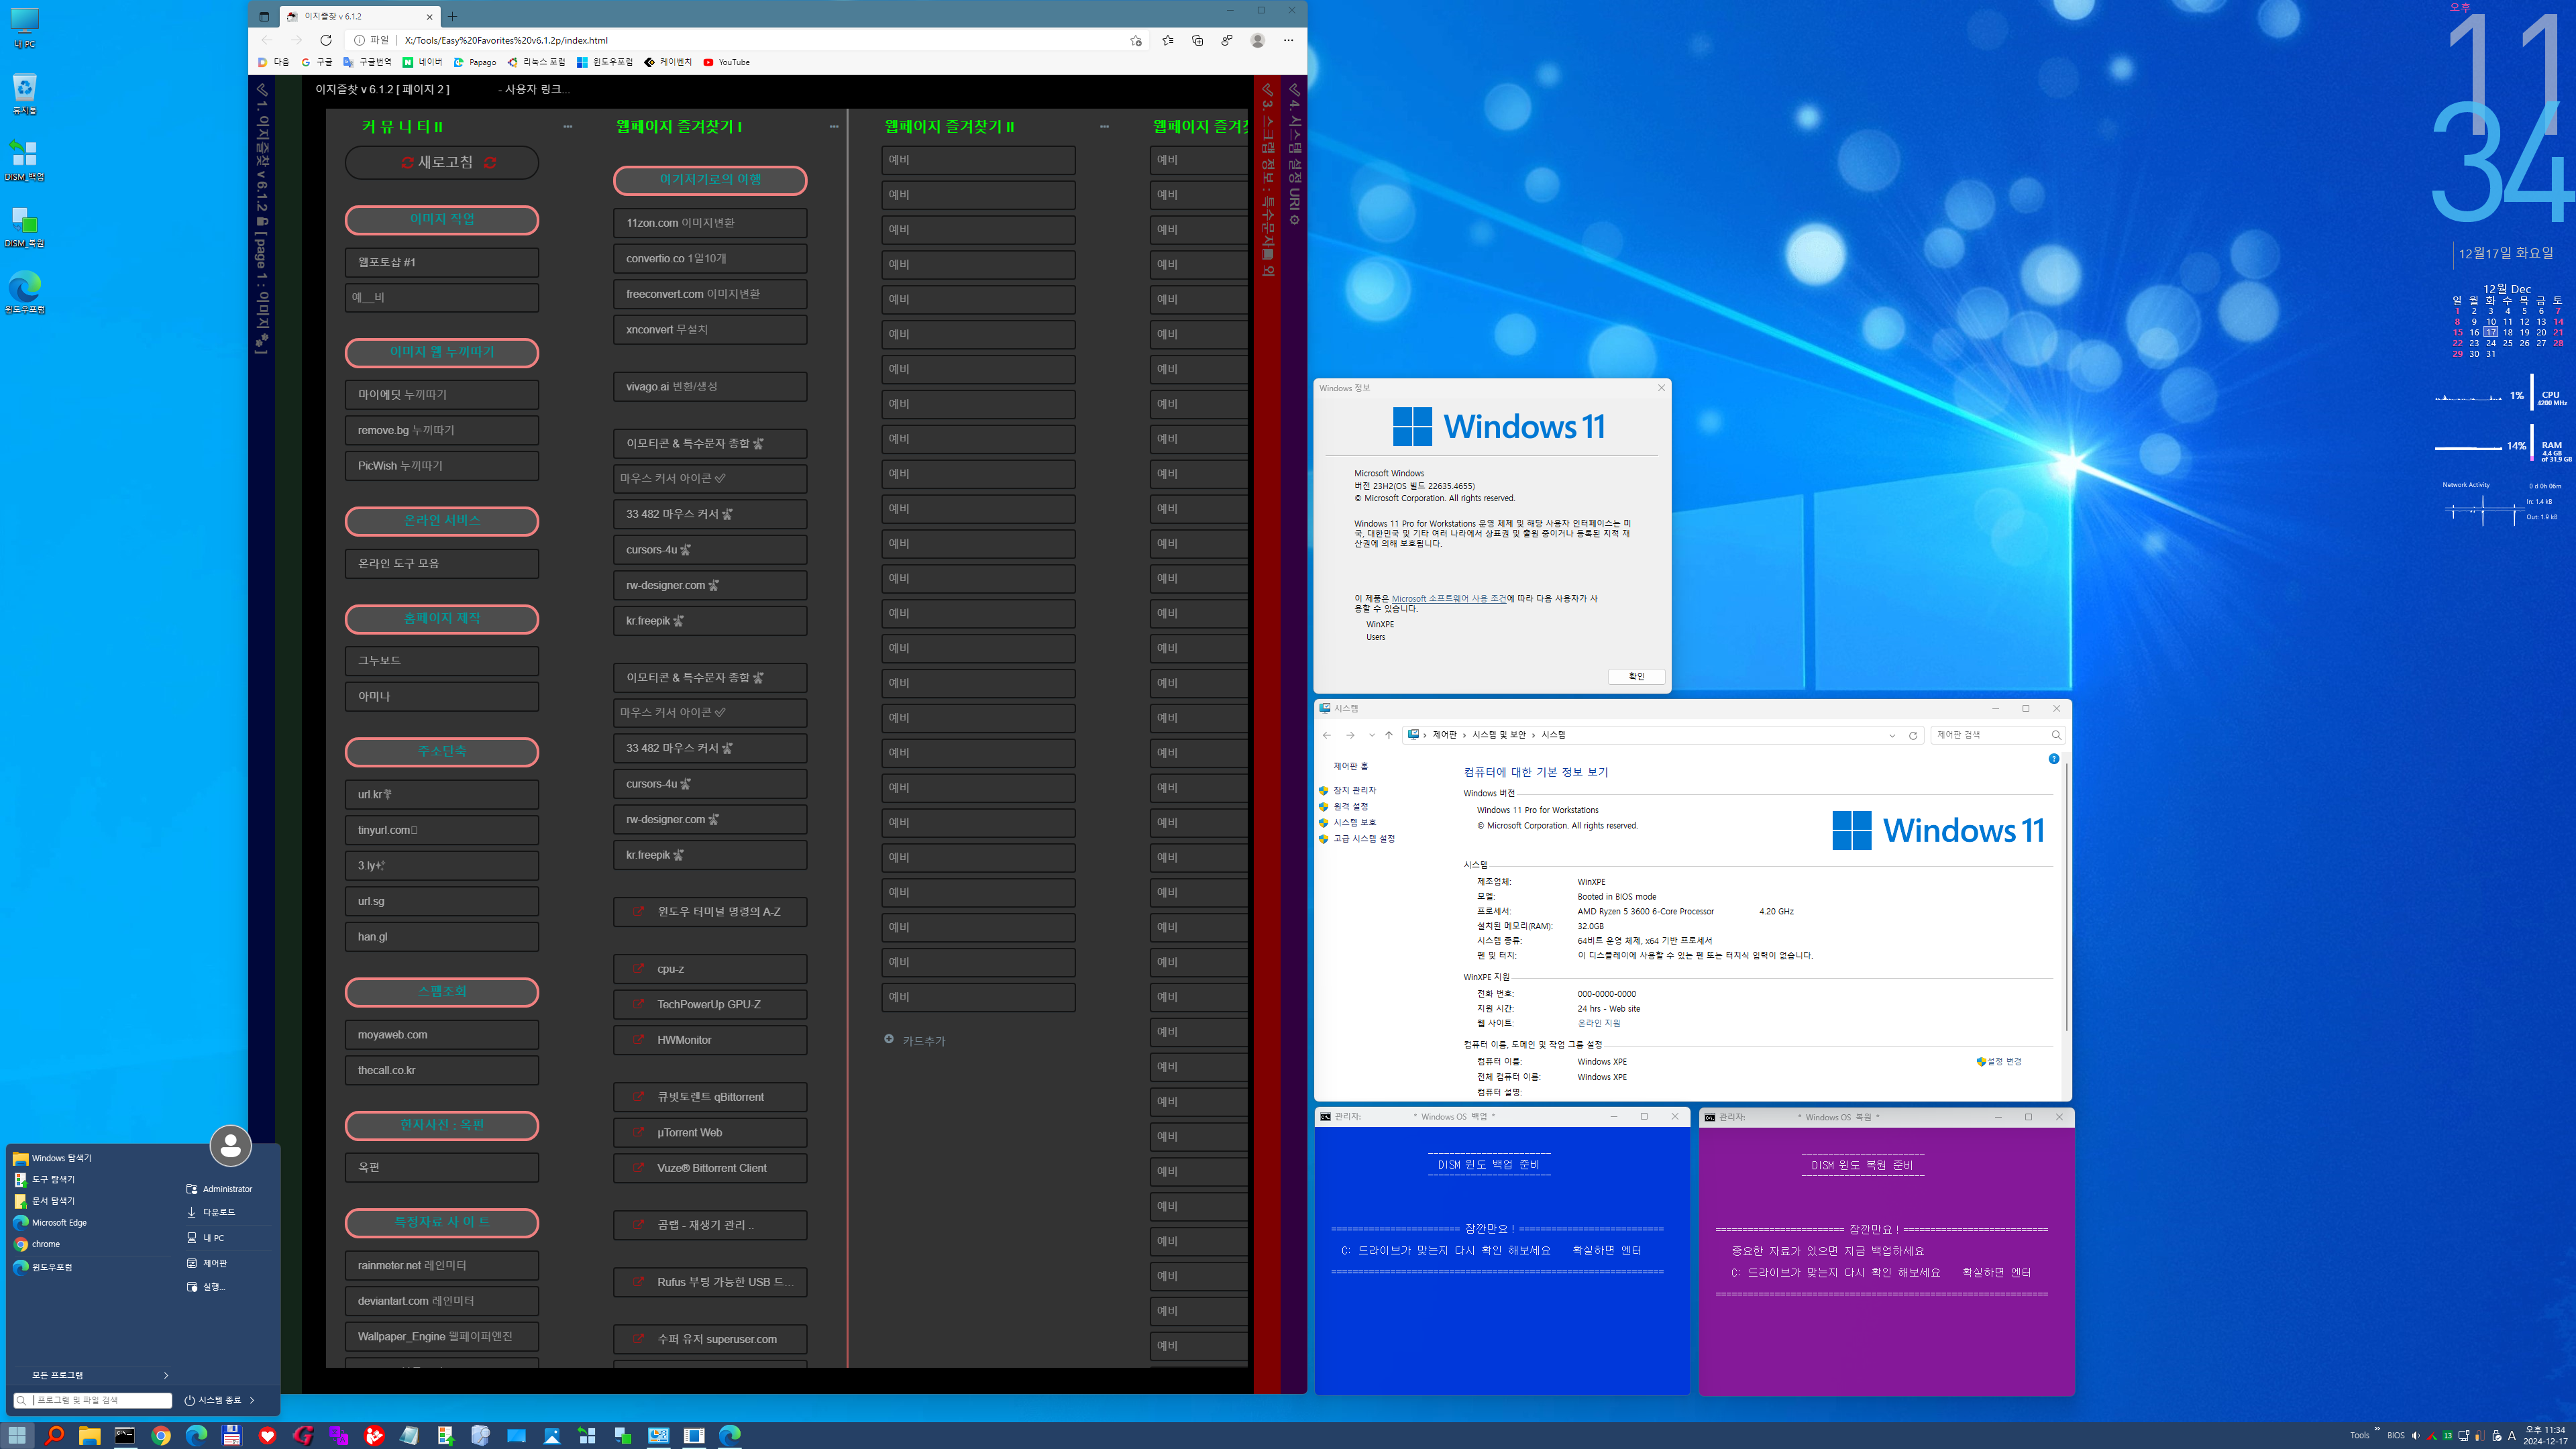Open red heart app on taskbar
This screenshot has width=2576, height=1449.
tap(267, 1435)
